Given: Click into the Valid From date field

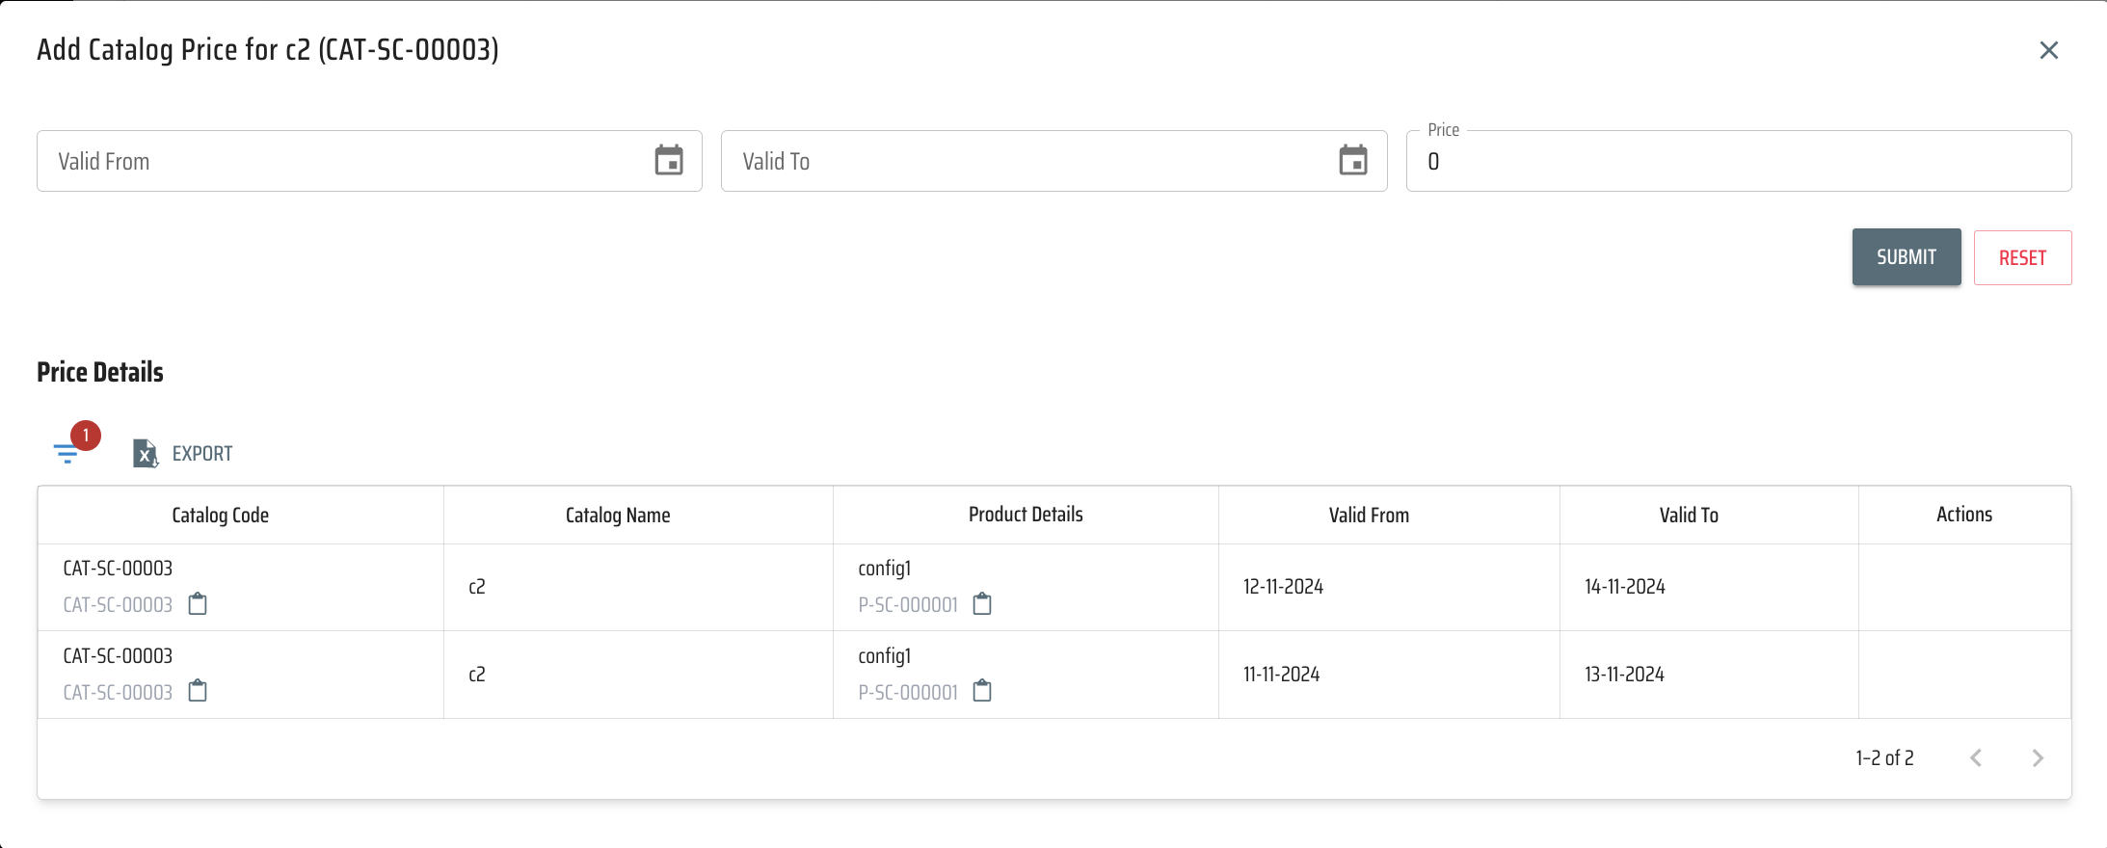Looking at the screenshot, I should [x=337, y=162].
